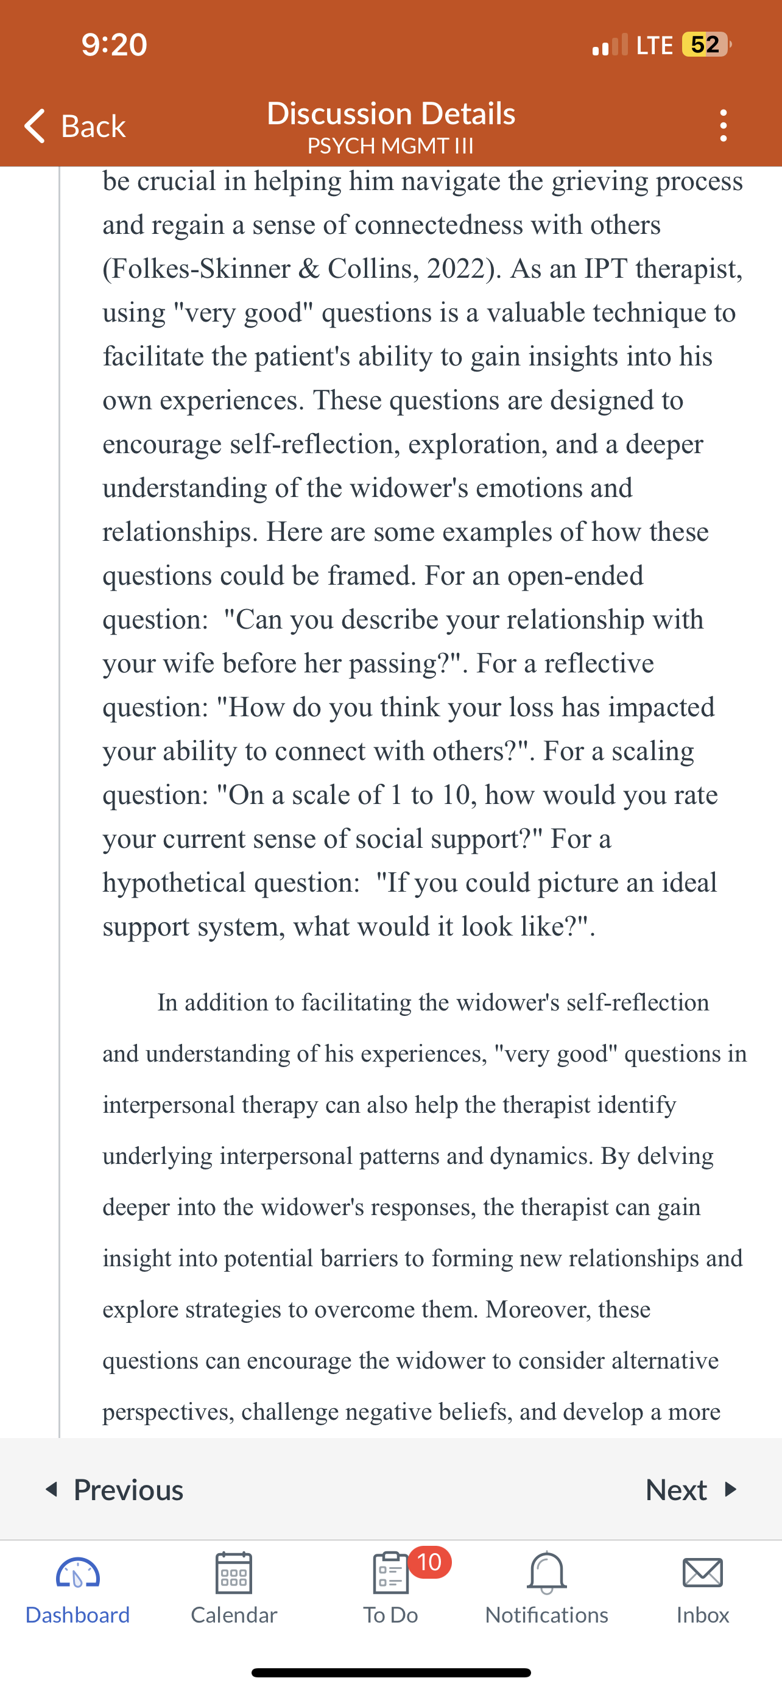Tap the home indicator bar
Image resolution: width=782 pixels, height=1692 pixels.
(x=390, y=1673)
